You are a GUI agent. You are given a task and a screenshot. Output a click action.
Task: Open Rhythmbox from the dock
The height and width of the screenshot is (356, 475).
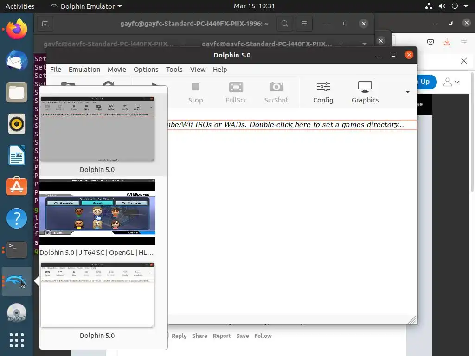click(x=17, y=124)
